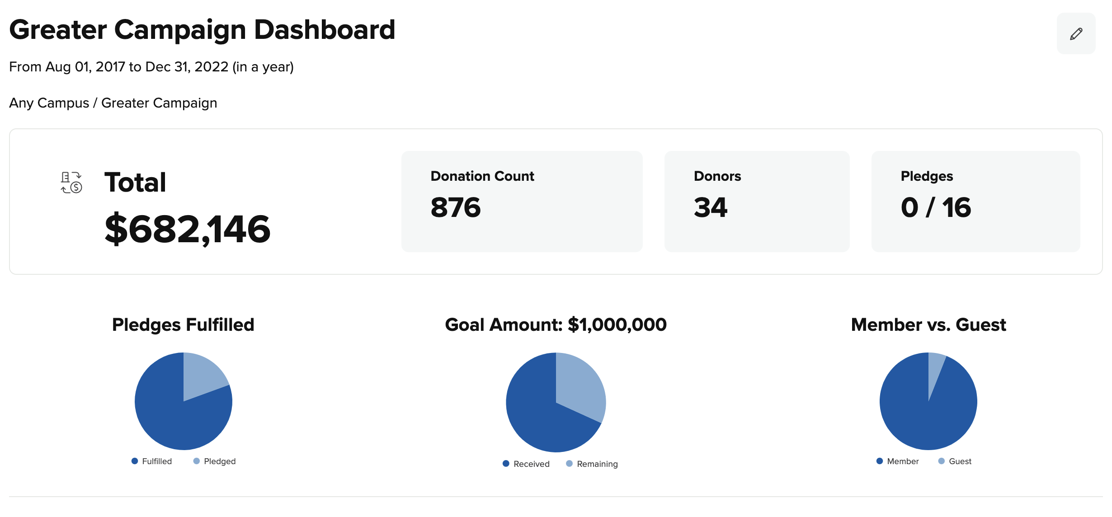The width and height of the screenshot is (1112, 517).
Task: Click the $682,146 total amount
Action: point(188,229)
